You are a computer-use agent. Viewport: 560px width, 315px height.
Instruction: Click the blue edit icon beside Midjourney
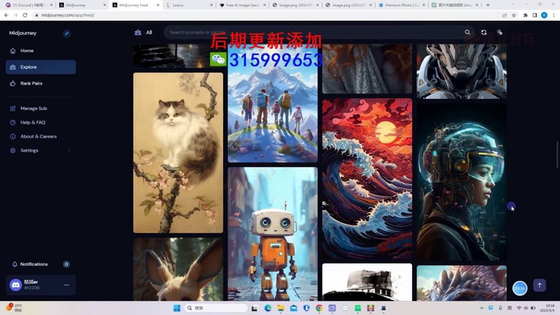[x=67, y=33]
